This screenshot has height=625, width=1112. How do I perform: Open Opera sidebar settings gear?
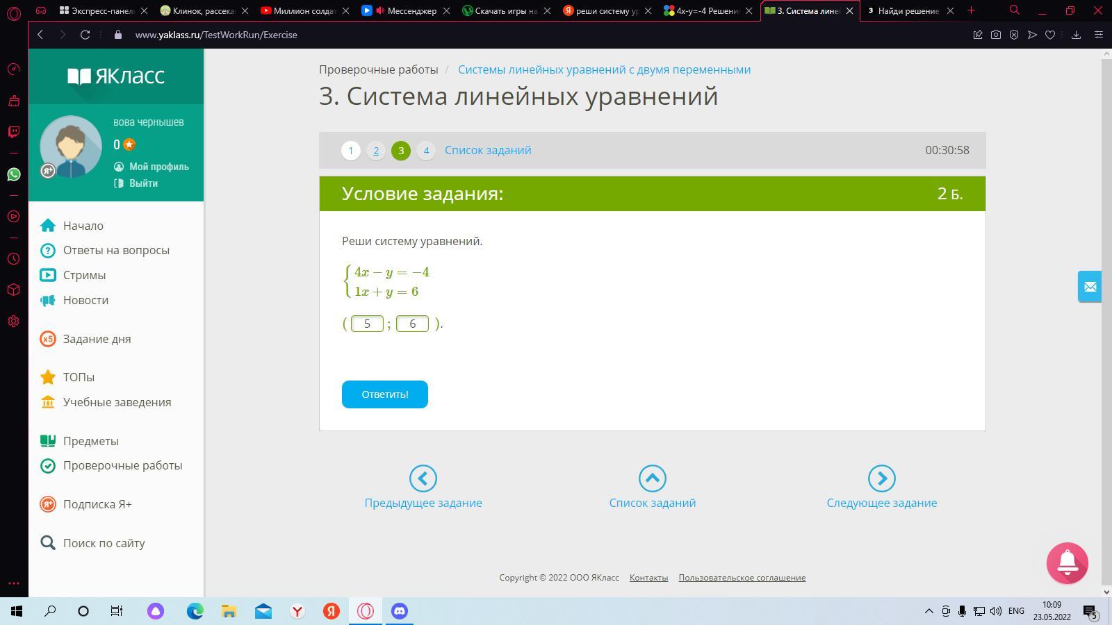click(14, 322)
